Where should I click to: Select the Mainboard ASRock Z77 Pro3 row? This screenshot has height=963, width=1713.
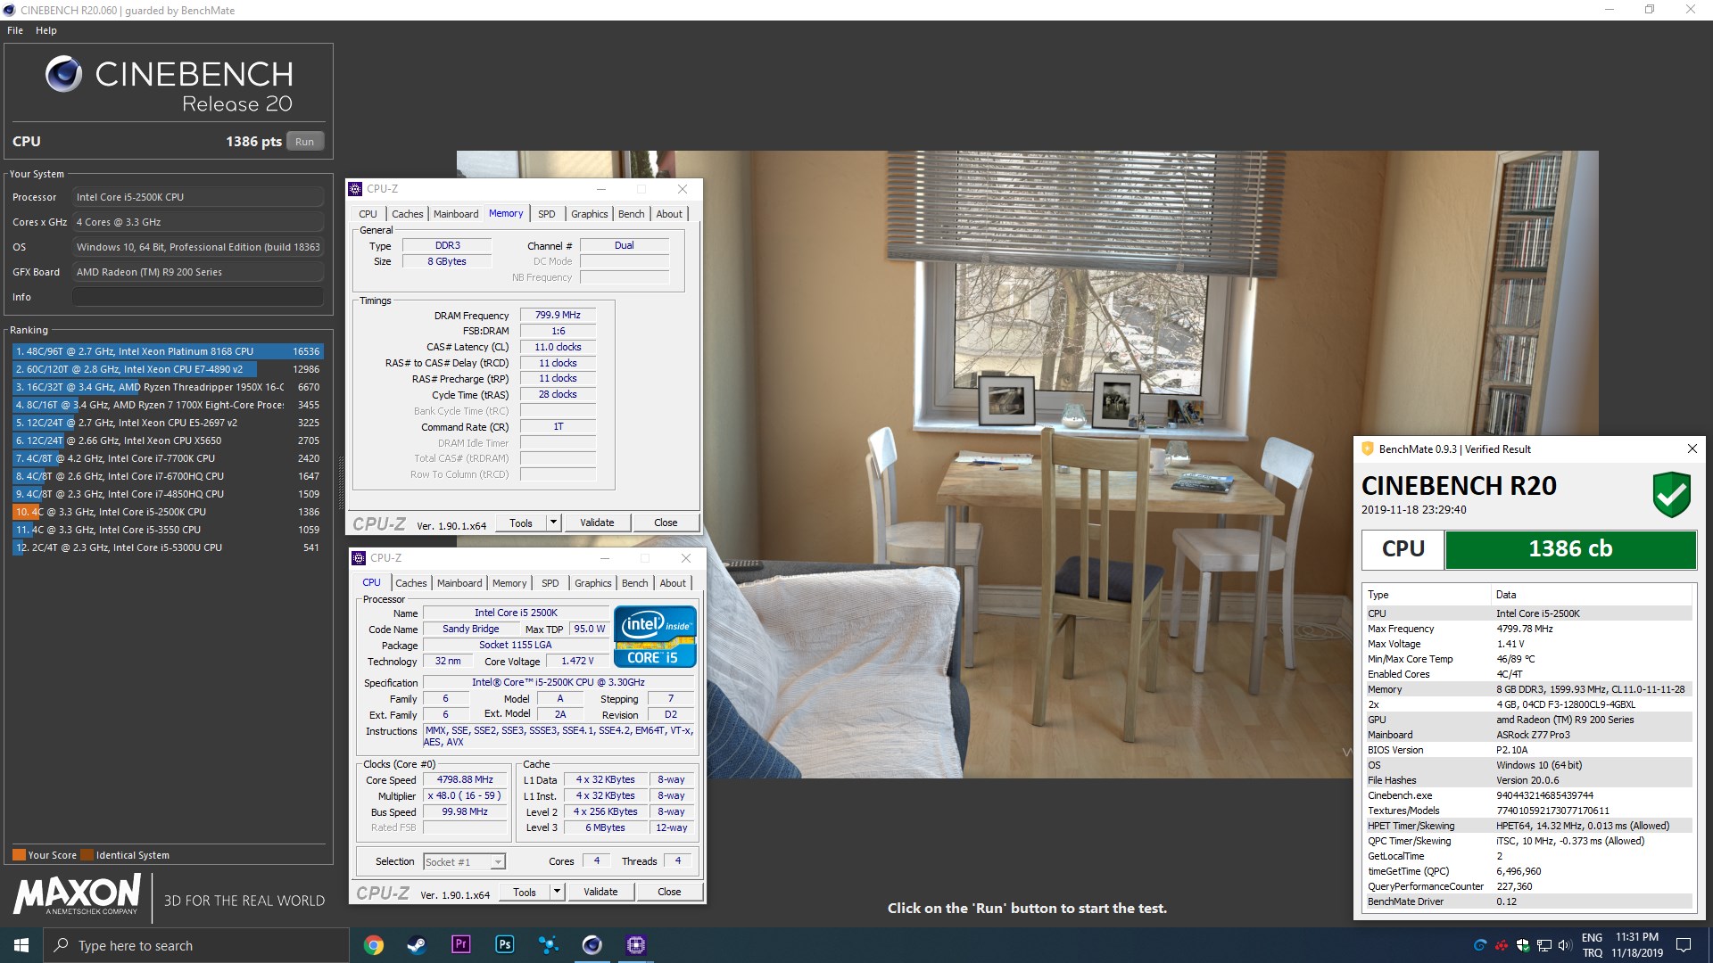coord(1528,735)
